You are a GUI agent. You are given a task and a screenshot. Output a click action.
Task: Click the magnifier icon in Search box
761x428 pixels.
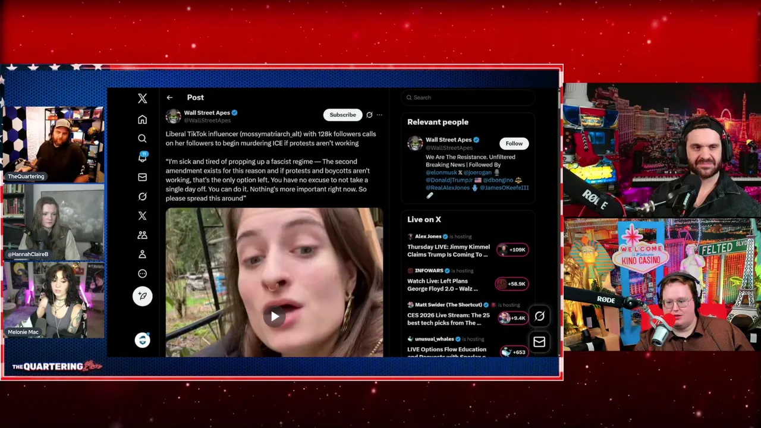tap(409, 97)
